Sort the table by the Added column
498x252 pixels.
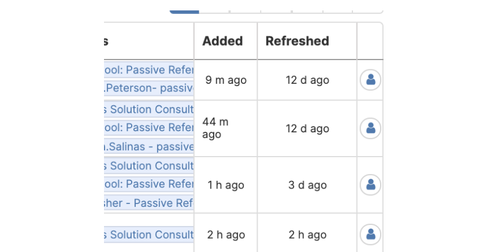tap(222, 41)
